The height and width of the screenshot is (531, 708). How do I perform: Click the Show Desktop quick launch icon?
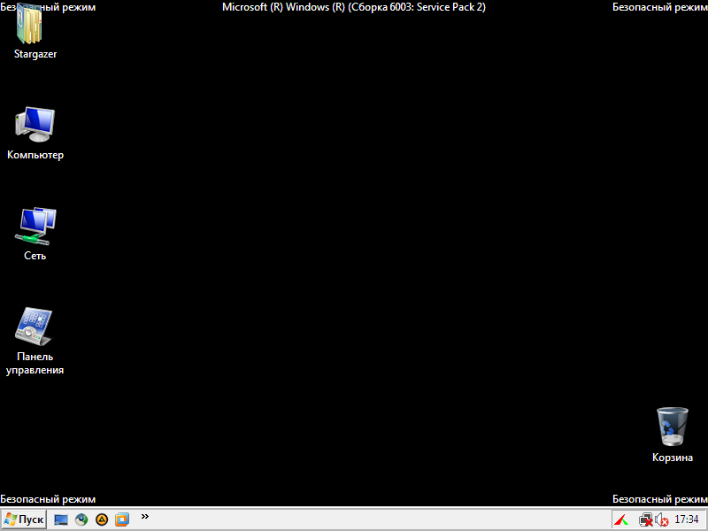coord(60,519)
